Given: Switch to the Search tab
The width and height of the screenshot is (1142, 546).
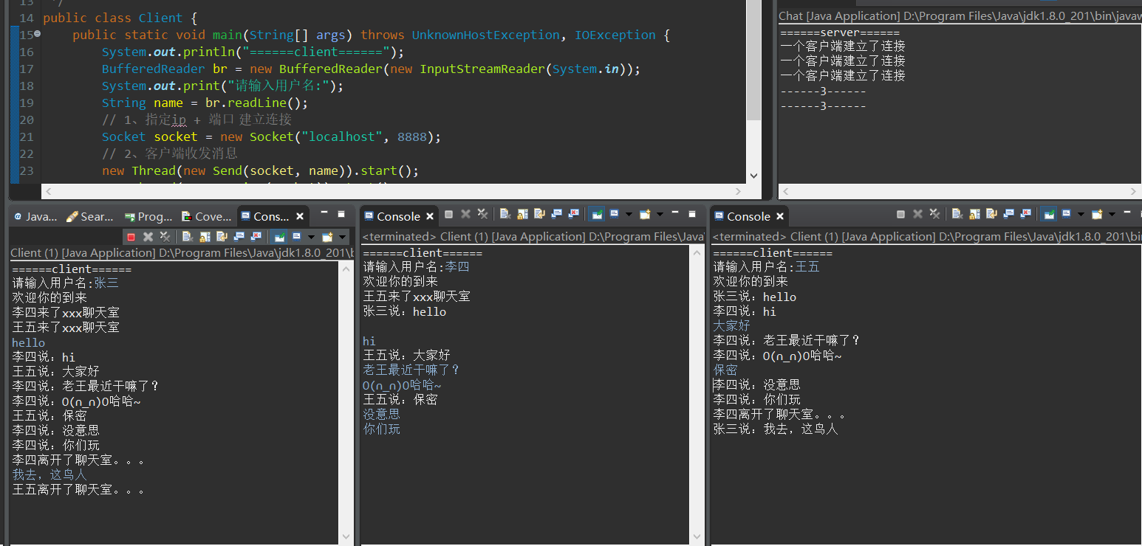Looking at the screenshot, I should point(90,216).
